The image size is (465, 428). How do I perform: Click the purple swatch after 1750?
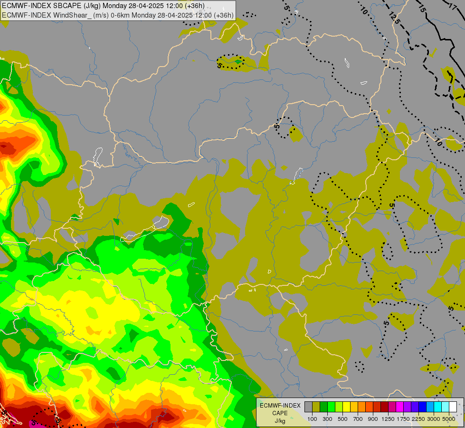point(407,407)
